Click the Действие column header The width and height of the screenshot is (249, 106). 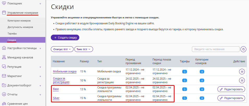239,62
